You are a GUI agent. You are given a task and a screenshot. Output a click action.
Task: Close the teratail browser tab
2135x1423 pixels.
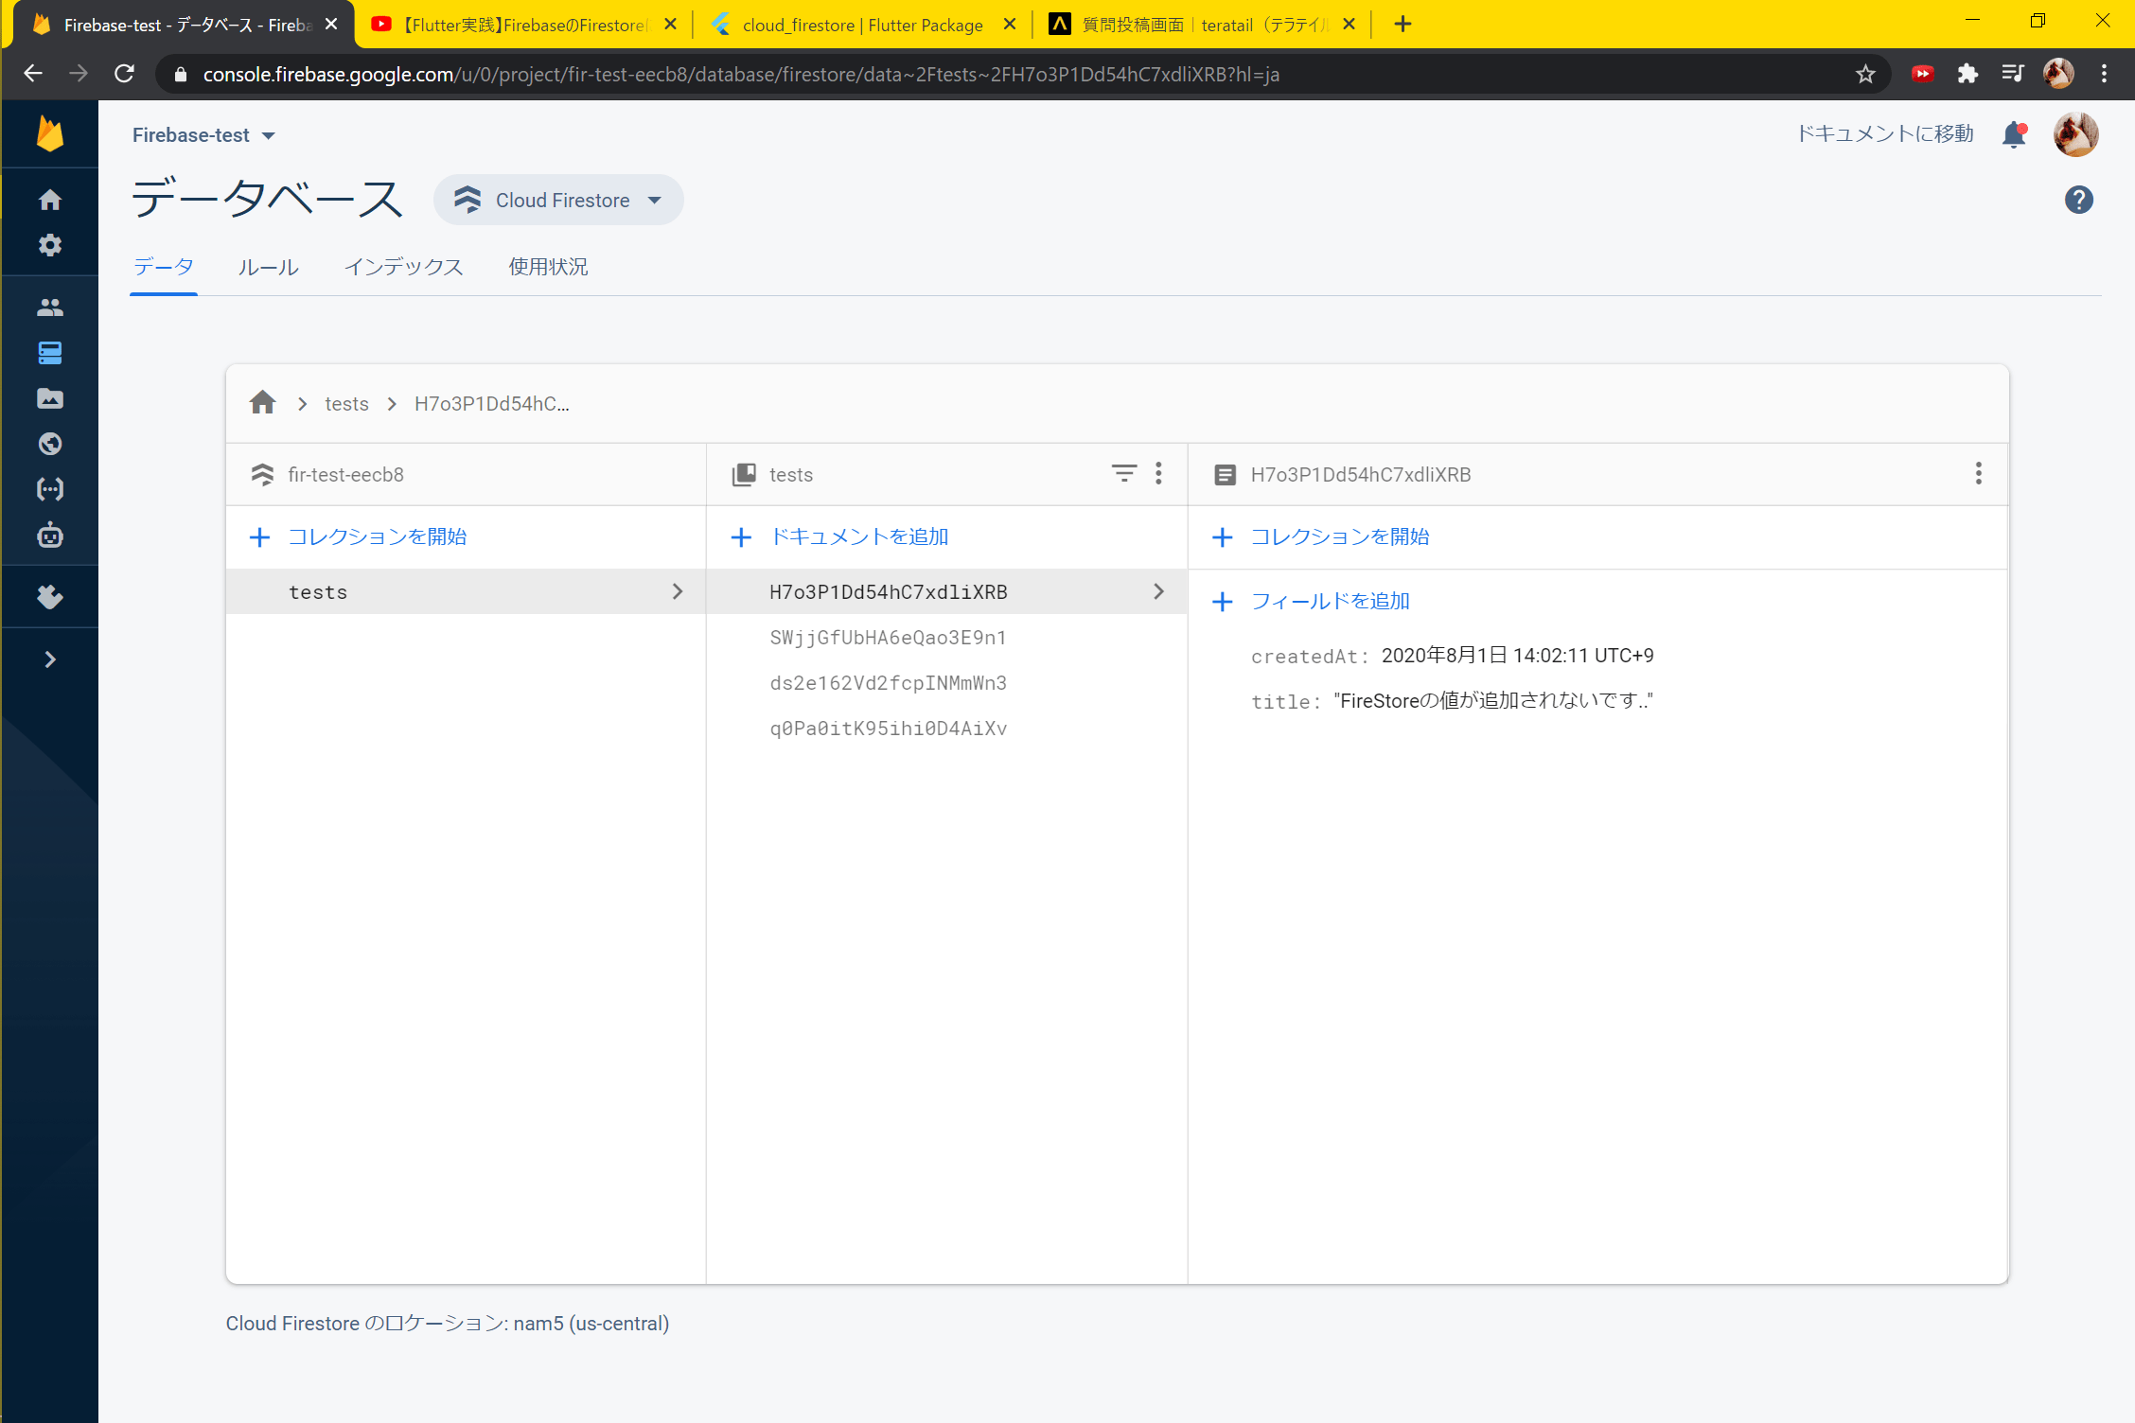point(1350,25)
